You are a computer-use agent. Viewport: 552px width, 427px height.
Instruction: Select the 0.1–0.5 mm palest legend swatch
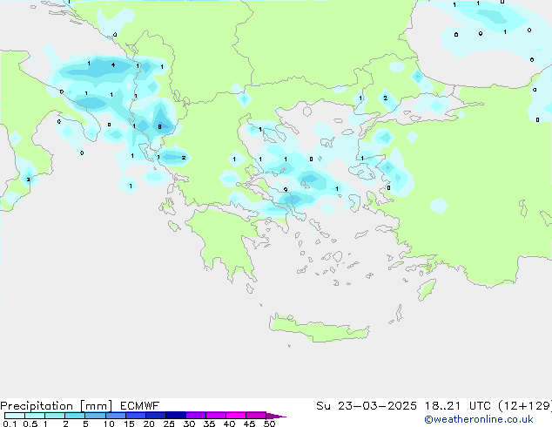click(15, 416)
